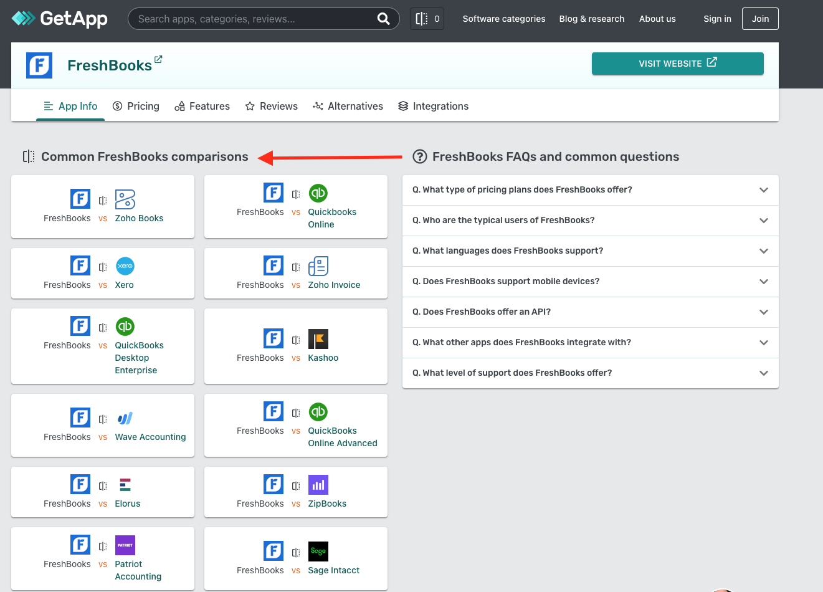Click the Sage Intacct logo icon

click(318, 551)
